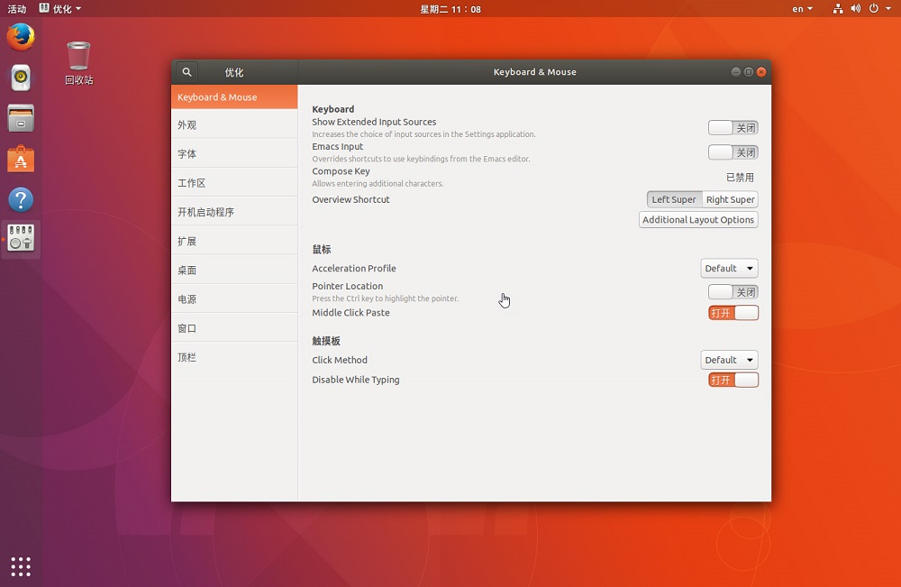This screenshot has height=587, width=901.
Task: Toggle the Pointer Location switch
Action: coord(733,292)
